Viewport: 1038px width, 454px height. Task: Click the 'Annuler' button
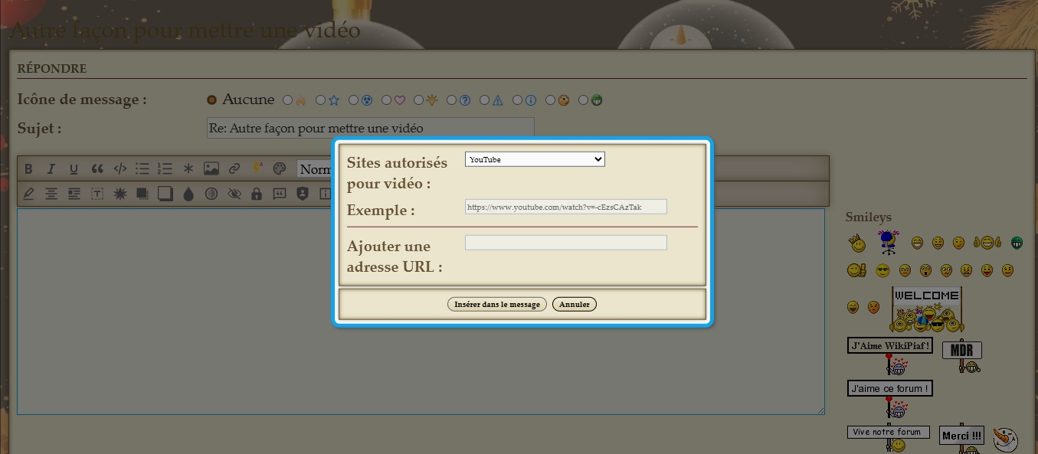[x=574, y=304]
